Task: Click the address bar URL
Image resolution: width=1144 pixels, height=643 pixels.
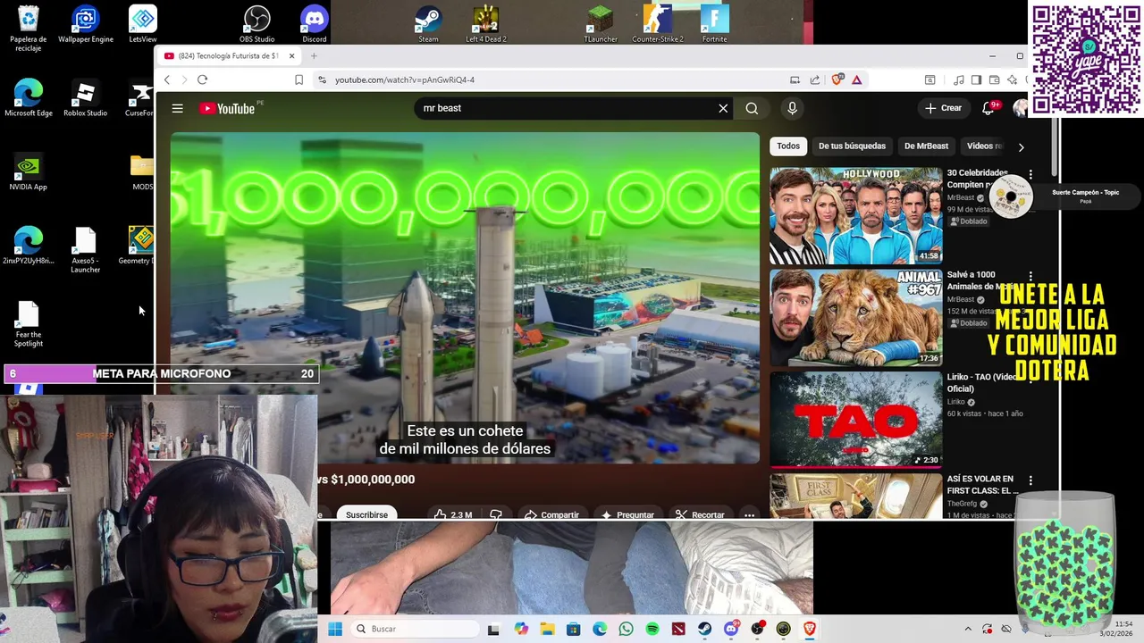Action: click(405, 79)
